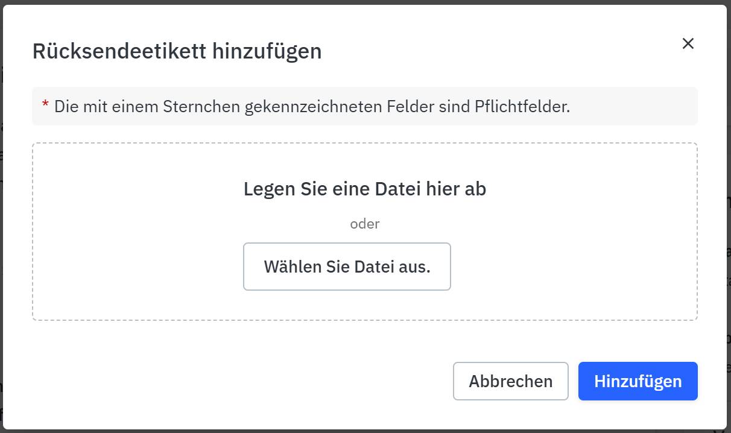The height and width of the screenshot is (433, 731).
Task: Click the file selection button labeled in German
Action: (347, 267)
